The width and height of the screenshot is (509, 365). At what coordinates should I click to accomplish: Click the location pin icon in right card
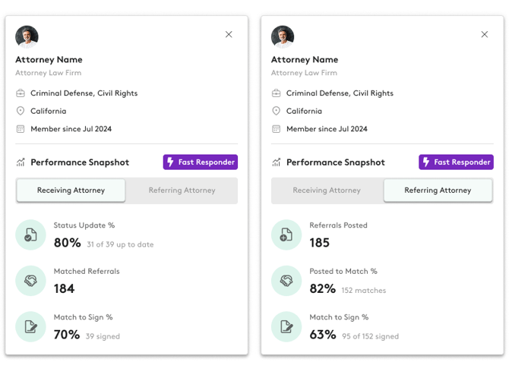tap(277, 111)
